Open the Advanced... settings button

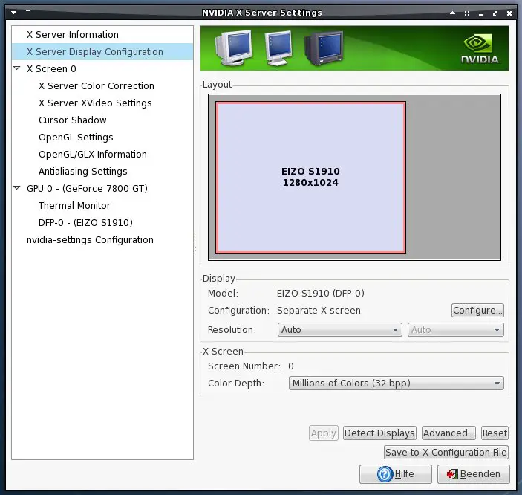click(448, 433)
